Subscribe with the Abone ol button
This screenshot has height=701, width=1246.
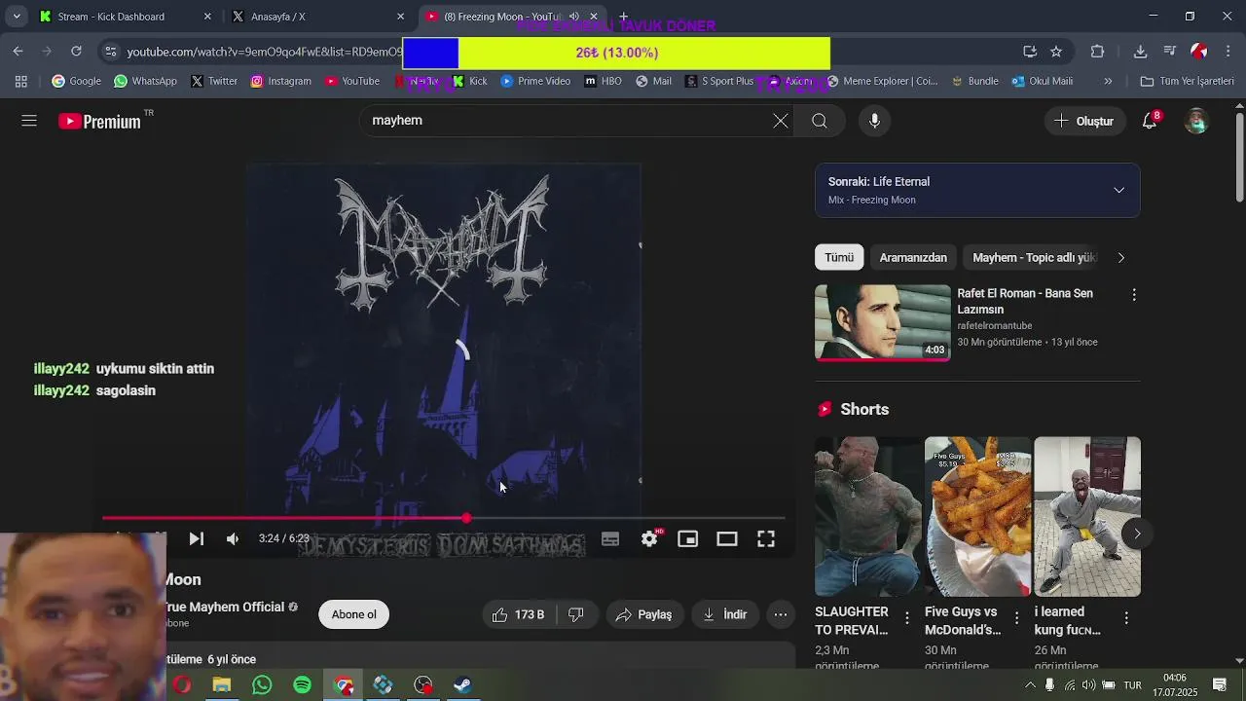pos(353,614)
